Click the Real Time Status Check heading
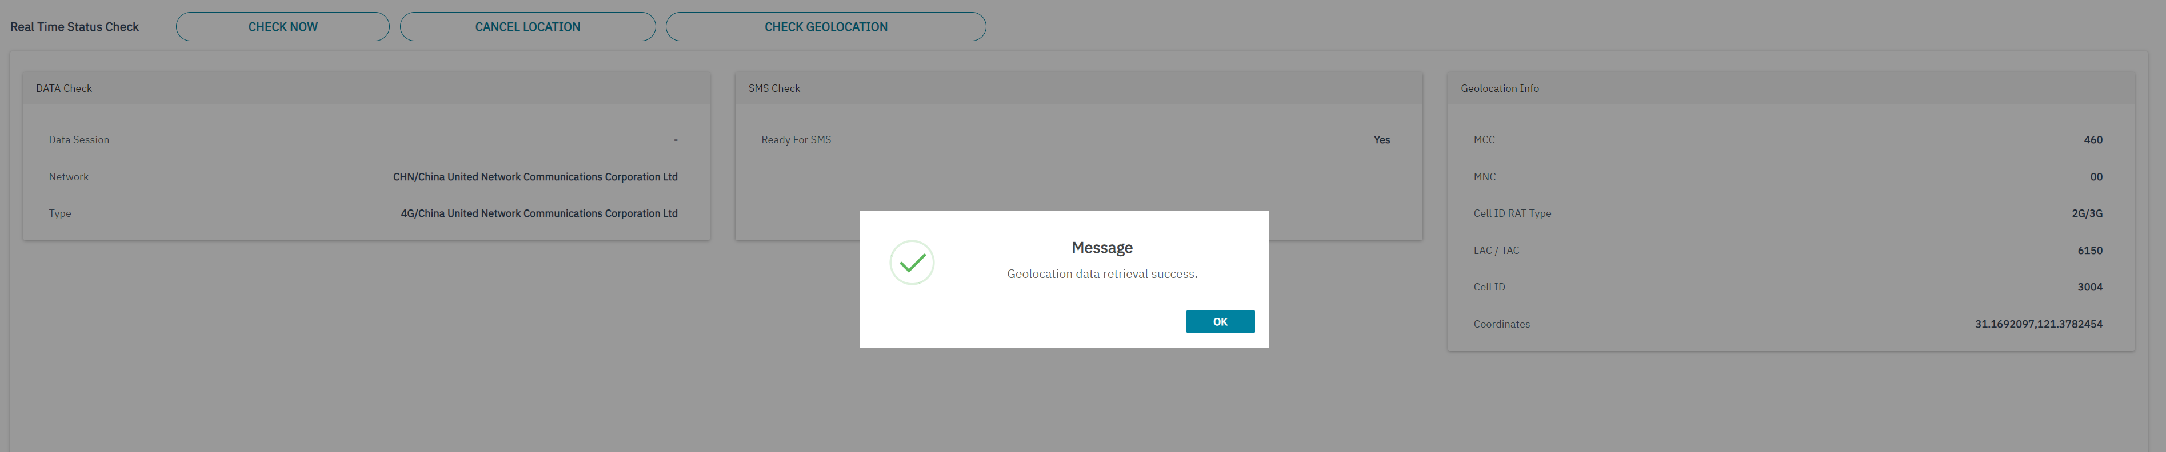This screenshot has width=2166, height=452. point(74,27)
